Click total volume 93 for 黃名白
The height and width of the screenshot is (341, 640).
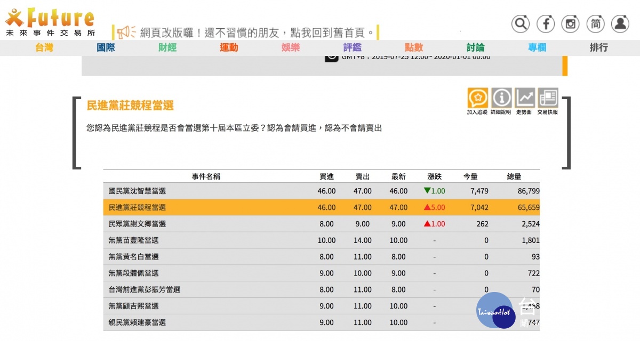pyautogui.click(x=535, y=257)
